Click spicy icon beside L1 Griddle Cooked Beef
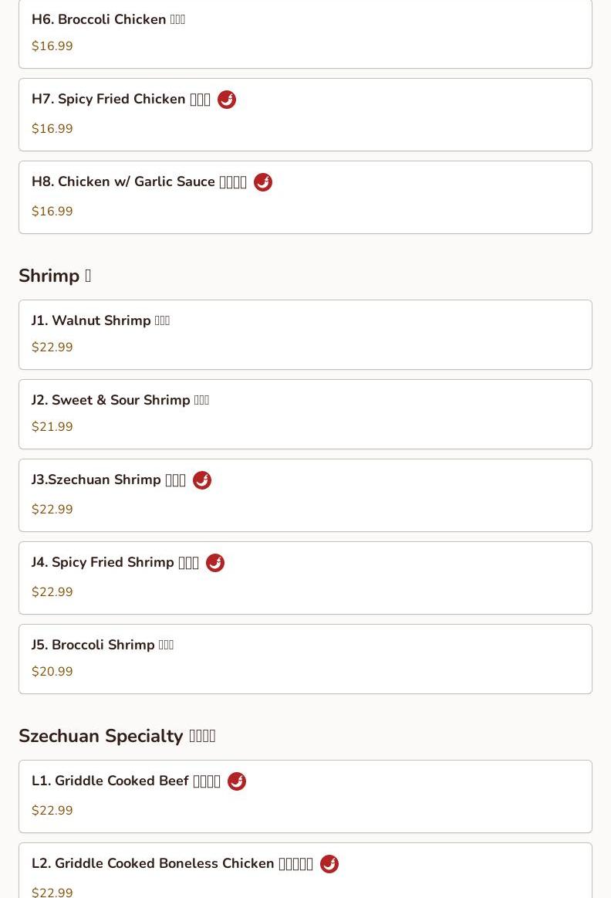This screenshot has height=898, width=611. (x=237, y=781)
